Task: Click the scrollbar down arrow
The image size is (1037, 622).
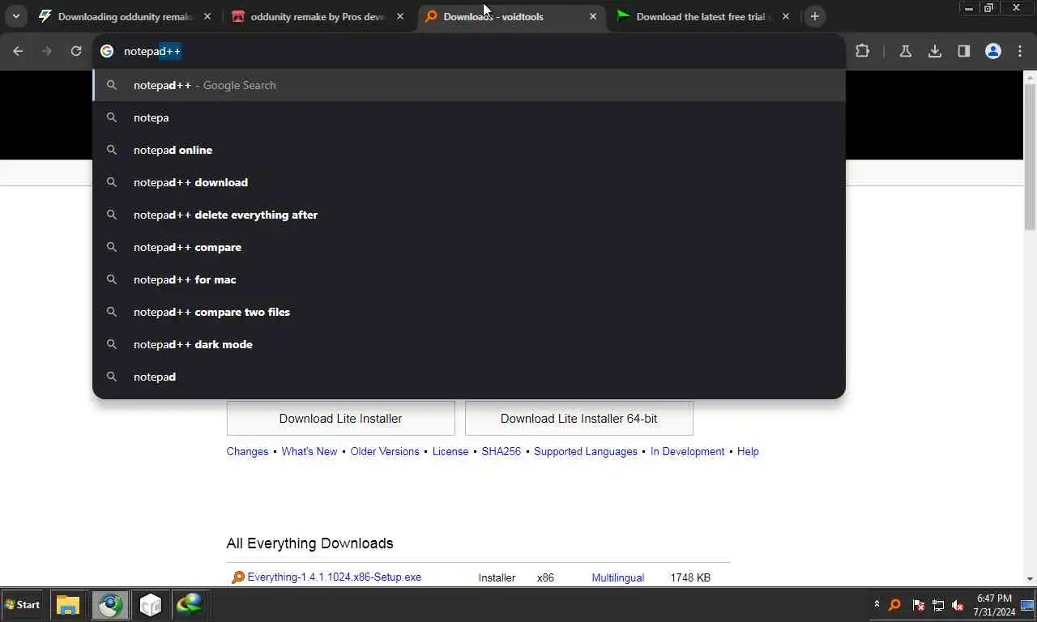Action: coord(1030,578)
